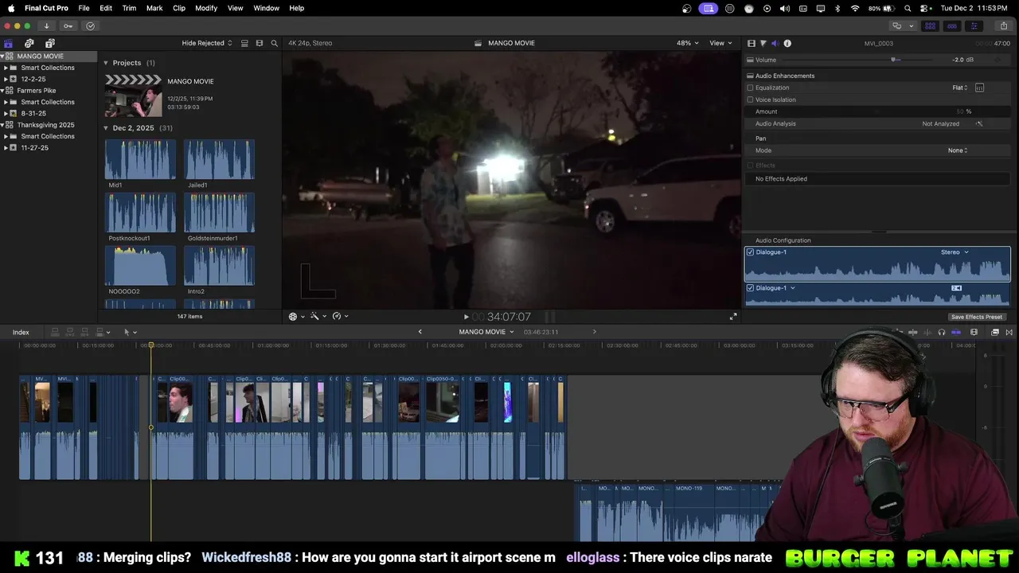Toggle the Volume keyframe button
1019x573 pixels.
999,60
